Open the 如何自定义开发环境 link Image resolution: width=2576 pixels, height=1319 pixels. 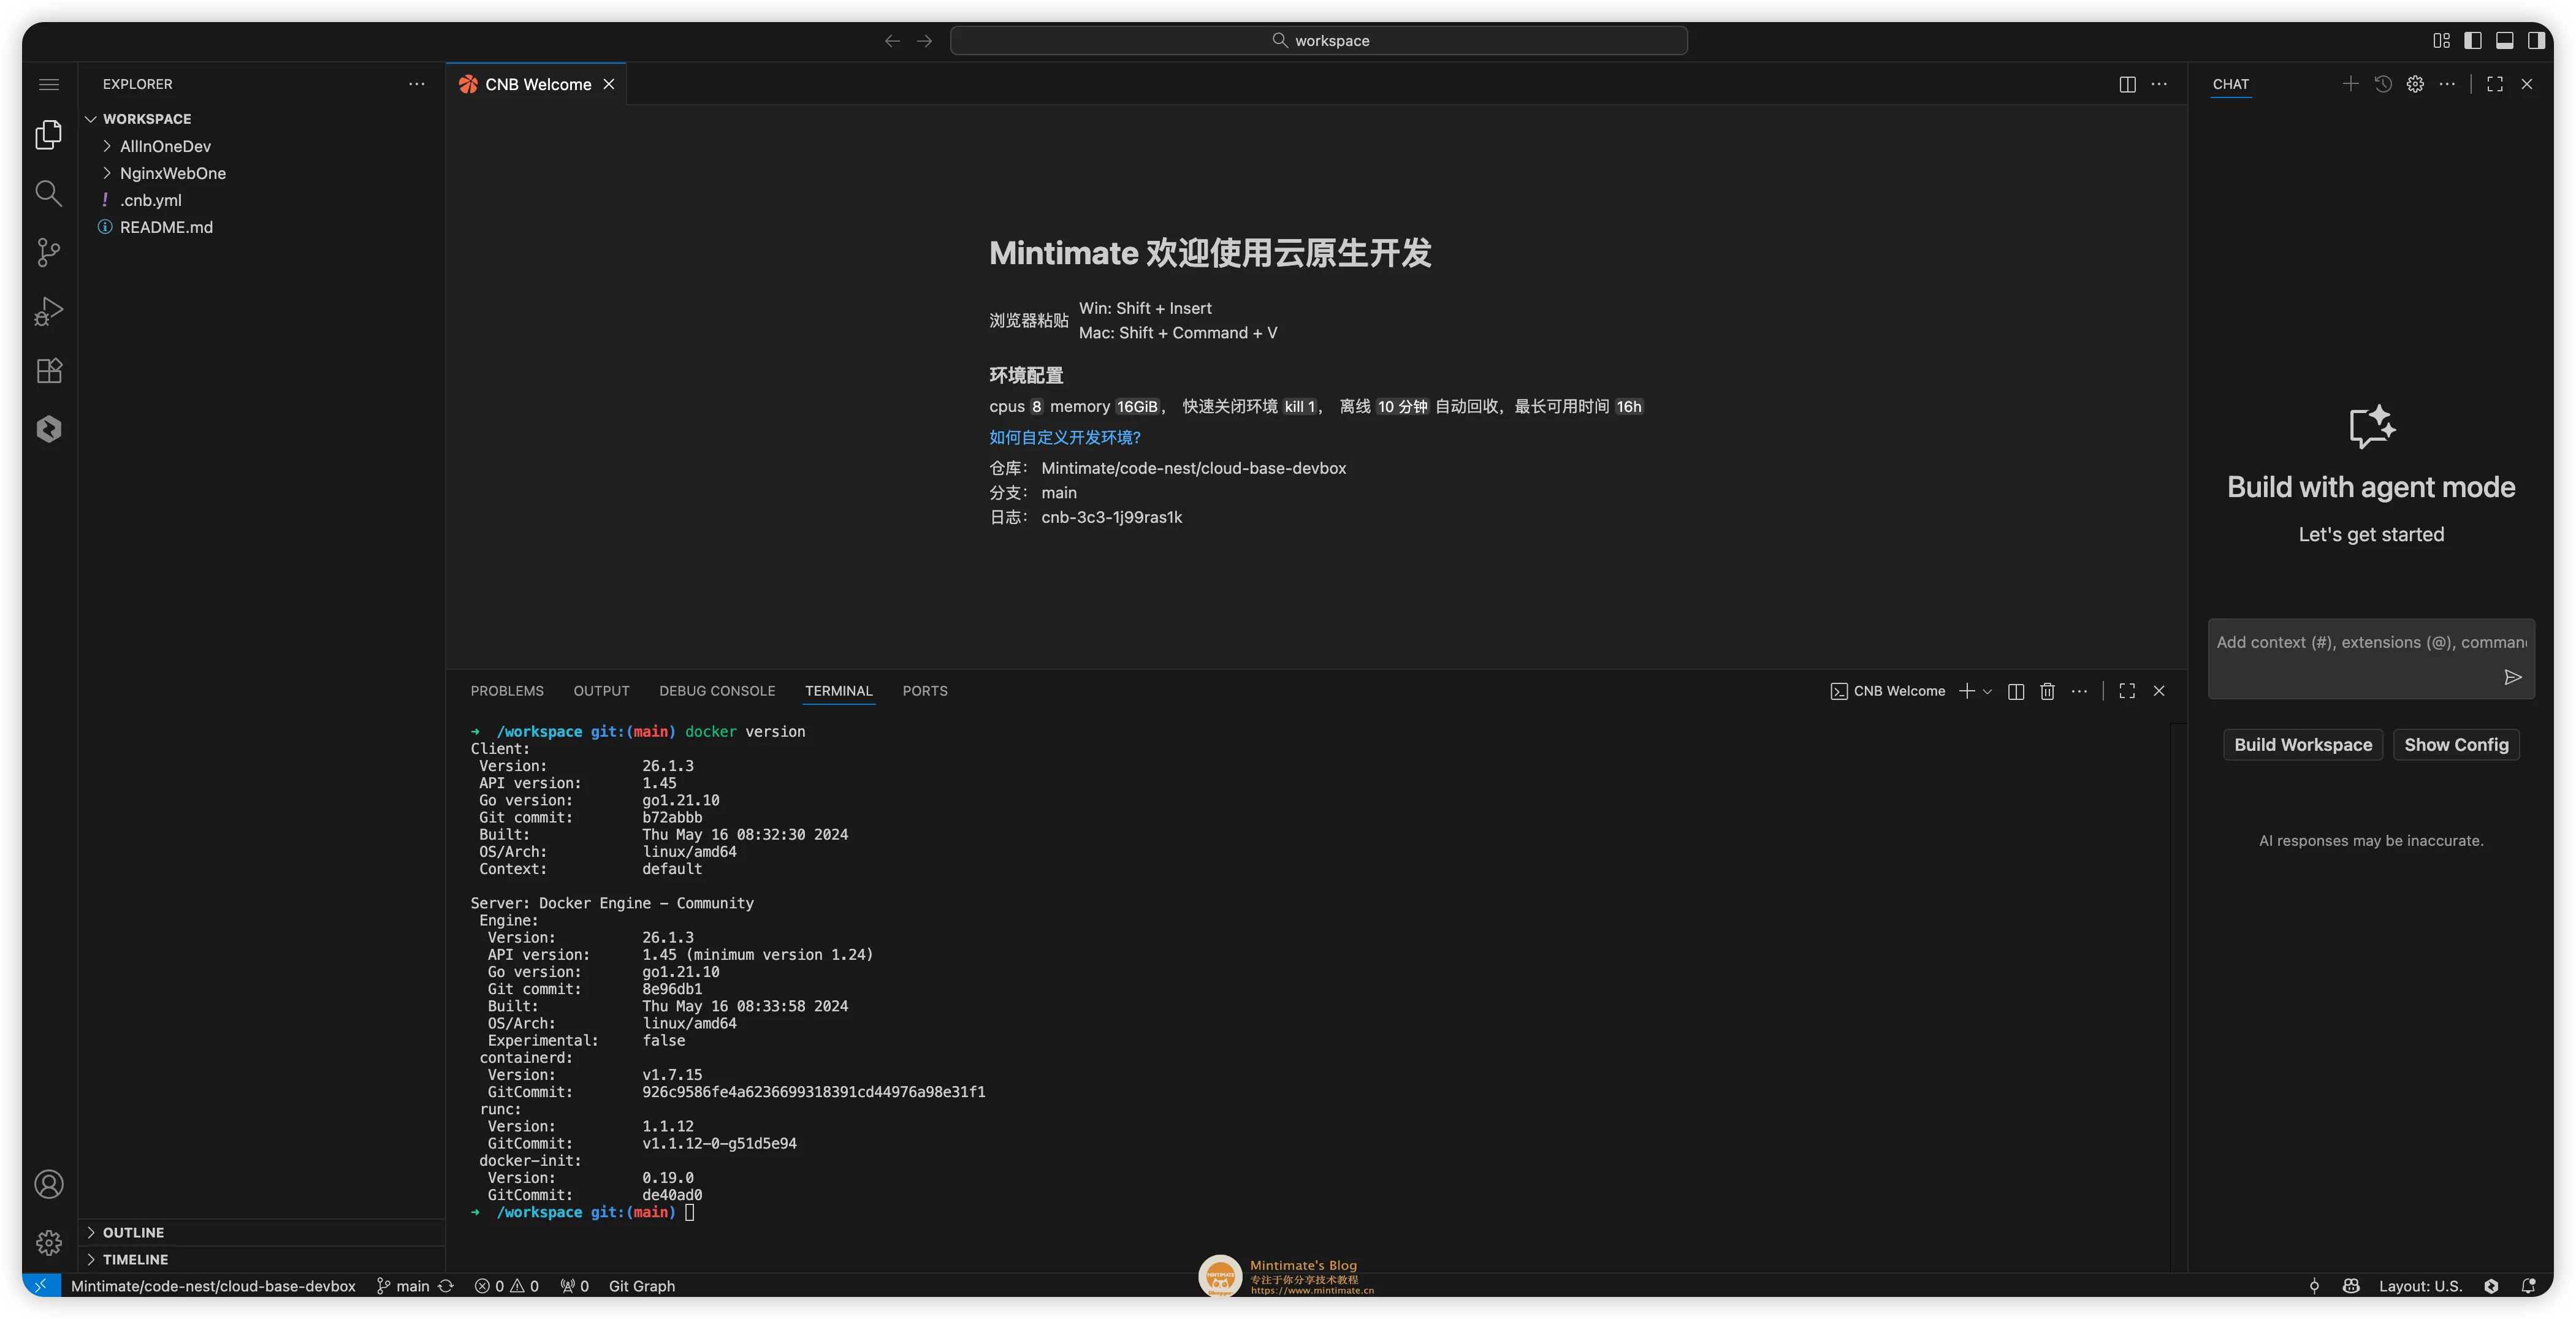coord(1064,437)
